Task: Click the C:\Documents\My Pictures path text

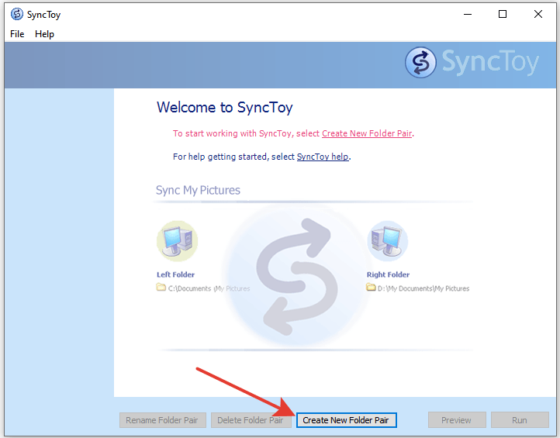Action: pos(209,288)
